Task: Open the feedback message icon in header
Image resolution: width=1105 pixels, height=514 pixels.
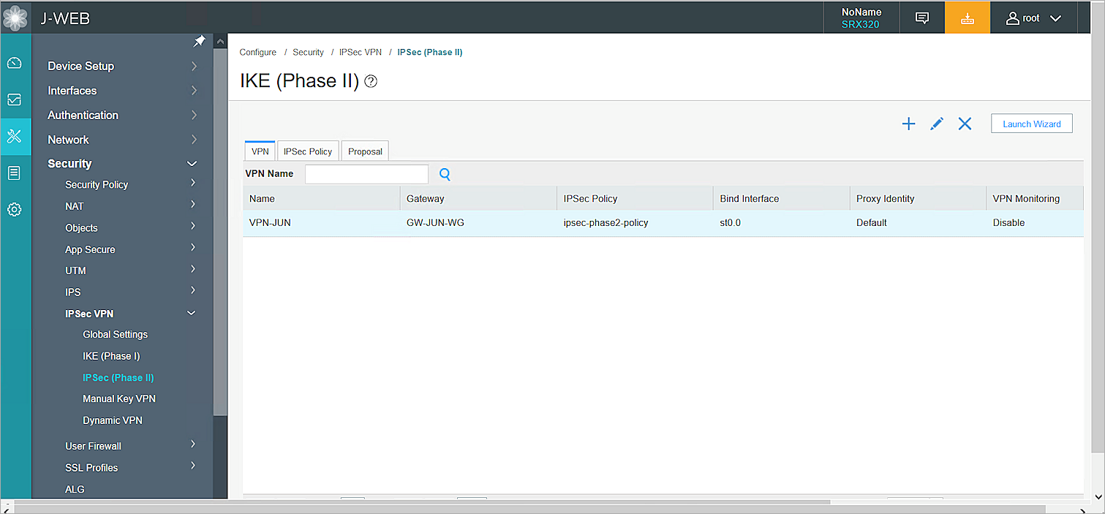Action: click(x=922, y=18)
